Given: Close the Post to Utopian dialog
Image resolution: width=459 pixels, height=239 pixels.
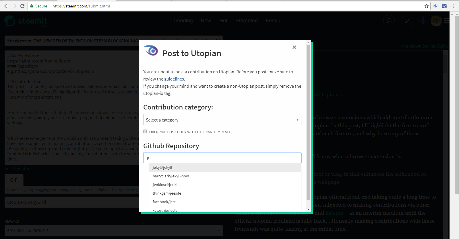Looking at the screenshot, I should 294,47.
